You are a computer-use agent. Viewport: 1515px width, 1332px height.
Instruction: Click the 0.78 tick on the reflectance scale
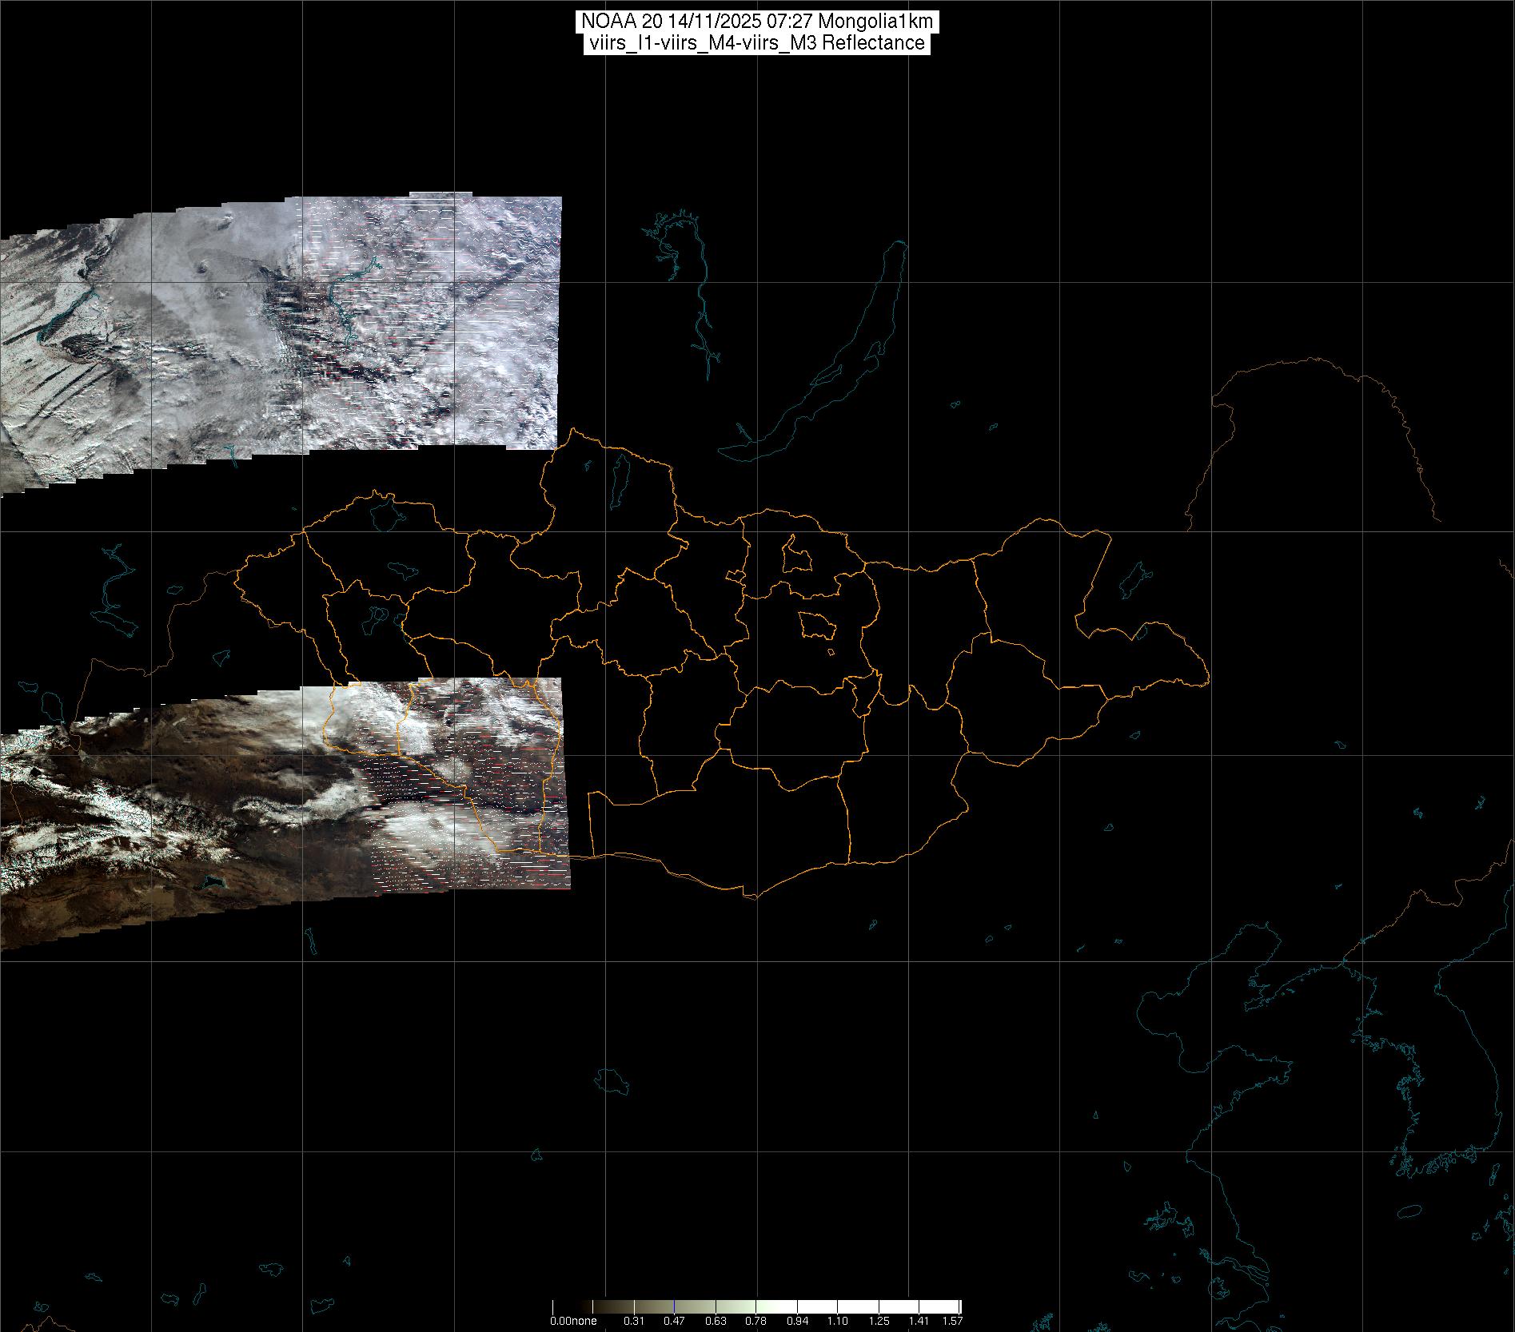tap(756, 1320)
